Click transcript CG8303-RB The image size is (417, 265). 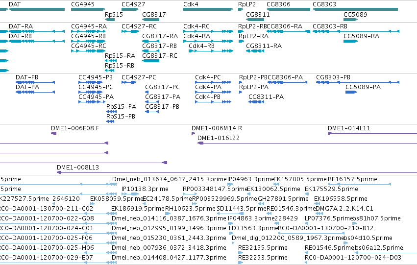pyautogui.click(x=356, y=31)
